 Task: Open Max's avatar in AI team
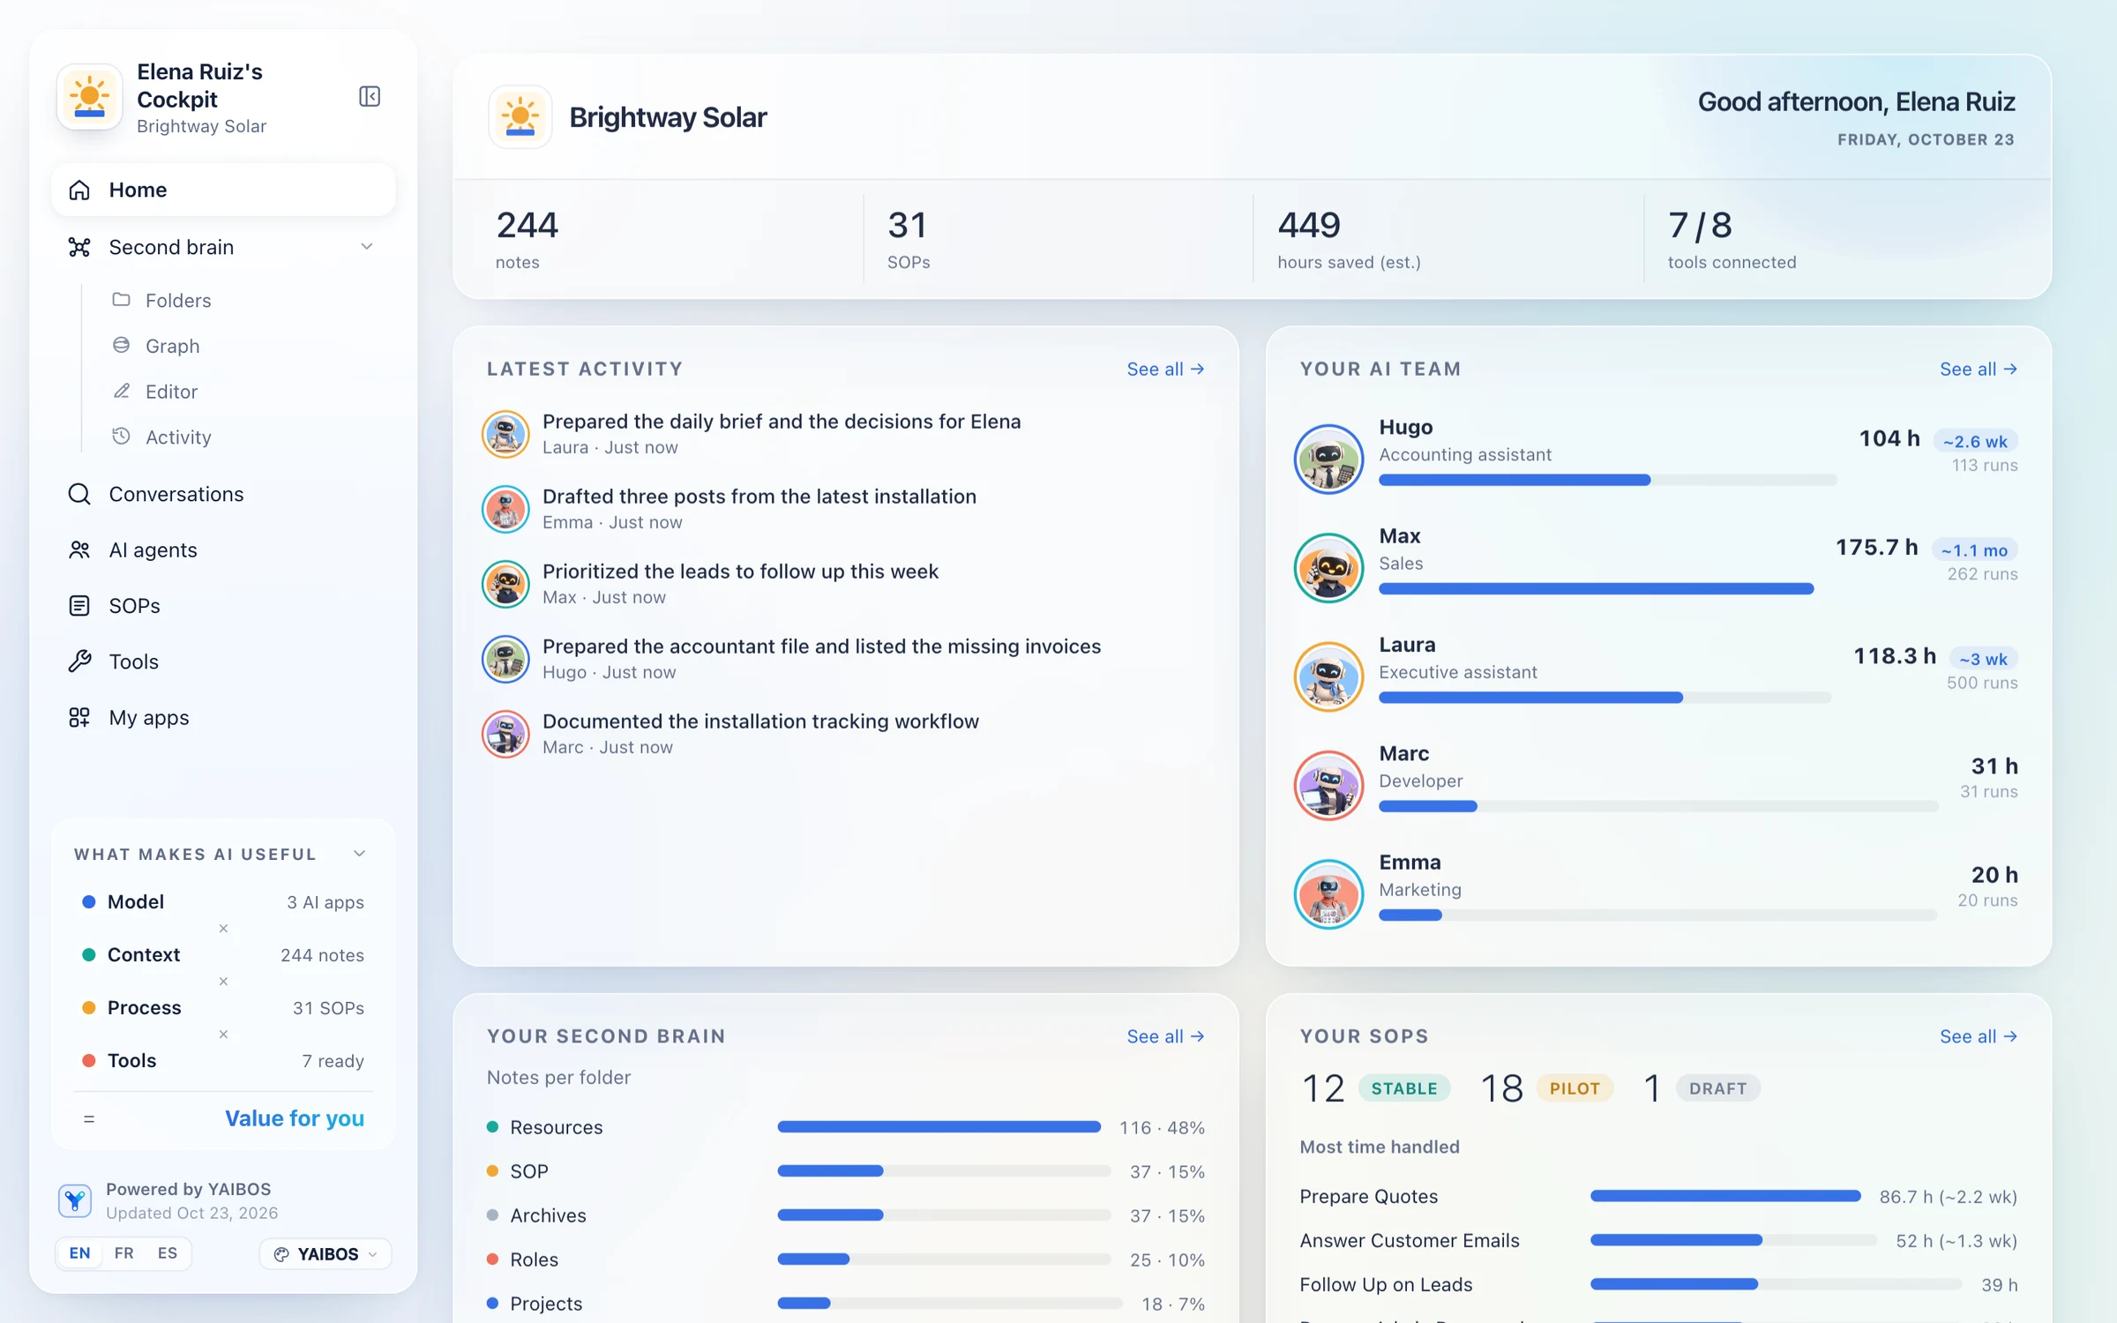1328,567
